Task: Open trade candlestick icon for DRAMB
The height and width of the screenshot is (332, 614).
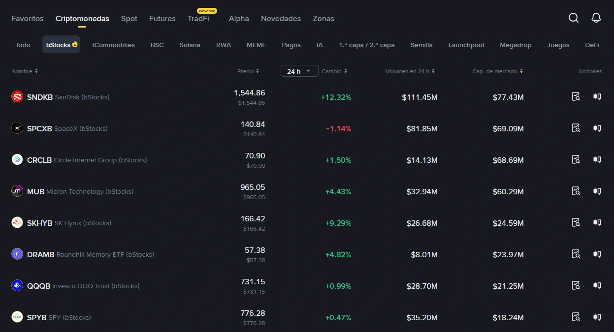Action: (597, 254)
